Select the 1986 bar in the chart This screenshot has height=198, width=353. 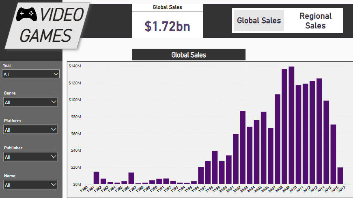click(x=131, y=179)
